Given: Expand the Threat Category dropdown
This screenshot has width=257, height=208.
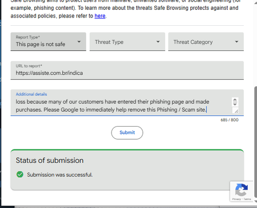Looking at the screenshot, I should point(206,42).
